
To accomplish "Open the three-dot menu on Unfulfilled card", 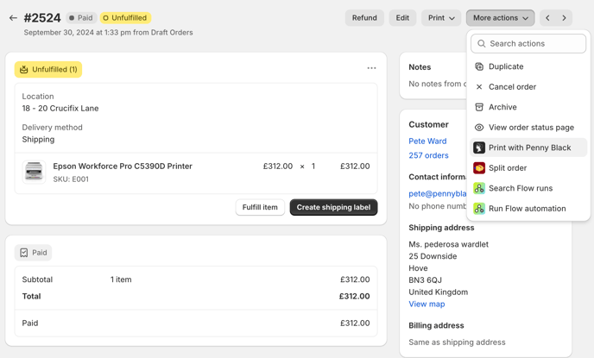I will pyautogui.click(x=371, y=68).
